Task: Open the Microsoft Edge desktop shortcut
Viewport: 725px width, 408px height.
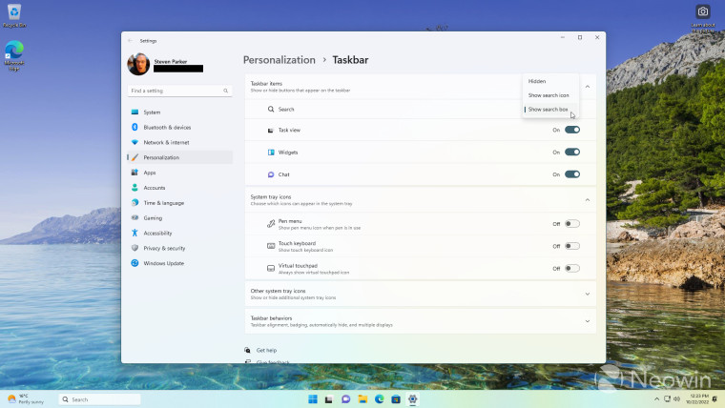Action: (14, 55)
